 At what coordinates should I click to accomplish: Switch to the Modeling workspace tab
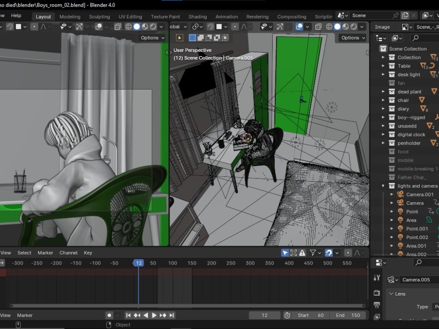coord(70,17)
